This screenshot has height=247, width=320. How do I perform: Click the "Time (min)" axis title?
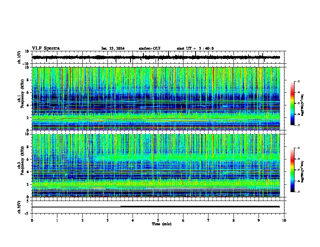162,224
